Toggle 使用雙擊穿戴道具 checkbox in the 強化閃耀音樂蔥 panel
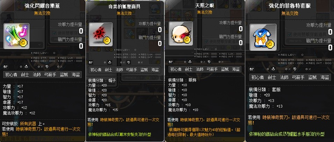Image resolution: width=334 pixels, height=142 pixels. pyautogui.click(x=55, y=33)
